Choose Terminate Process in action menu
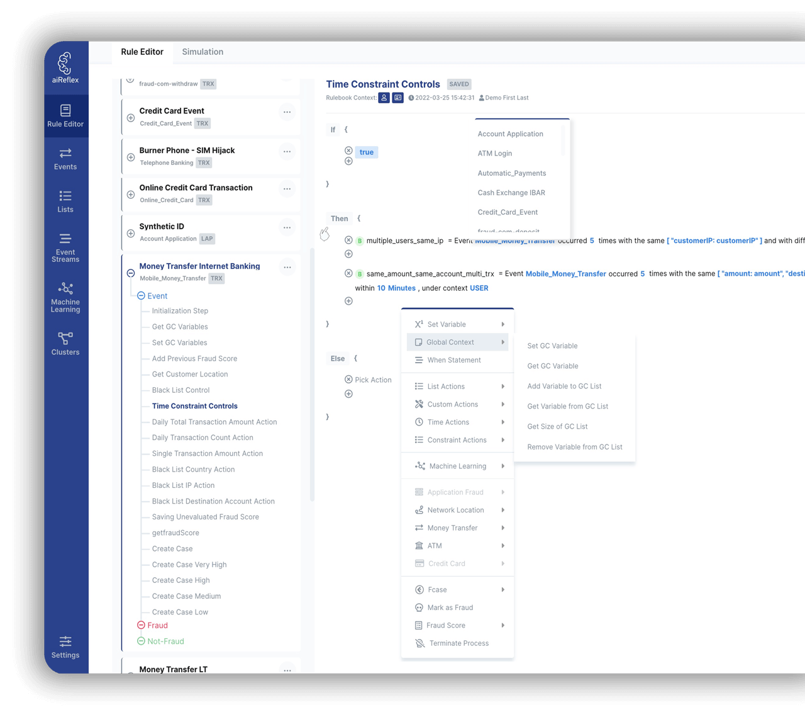Viewport: 805px width, 712px height. point(458,643)
